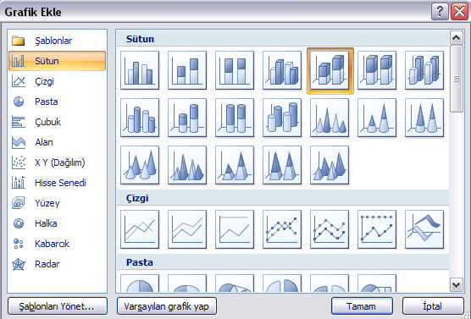The height and width of the screenshot is (319, 471).
Task: Select the Kabarcık bubble chart category
Action: point(57,244)
